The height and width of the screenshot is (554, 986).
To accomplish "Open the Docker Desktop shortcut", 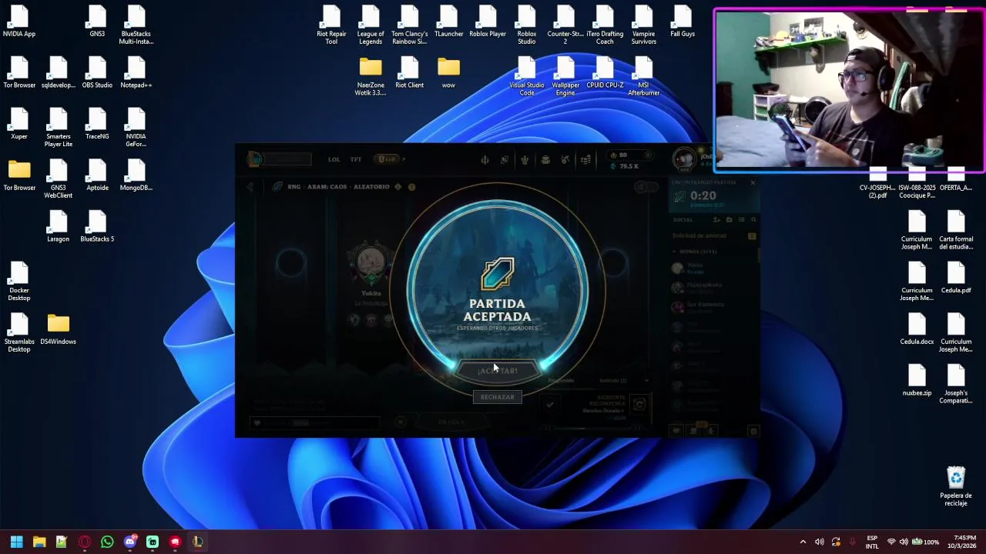I will (x=19, y=282).
